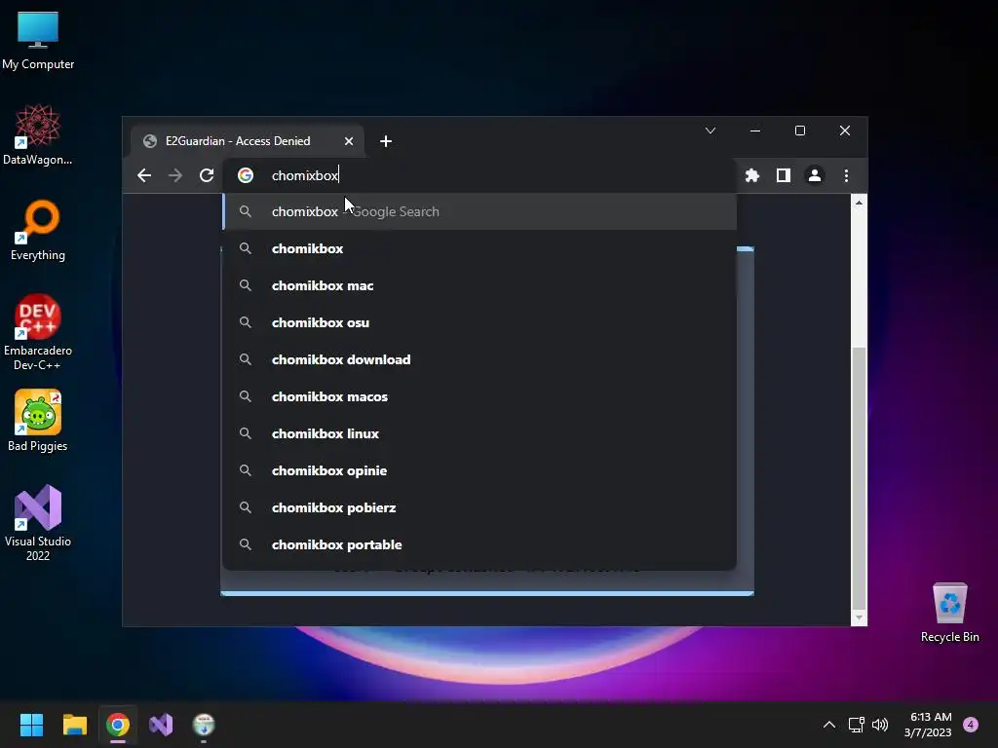Click search icon beside 'chomikbox portable'
This screenshot has height=748, width=998.
point(245,544)
